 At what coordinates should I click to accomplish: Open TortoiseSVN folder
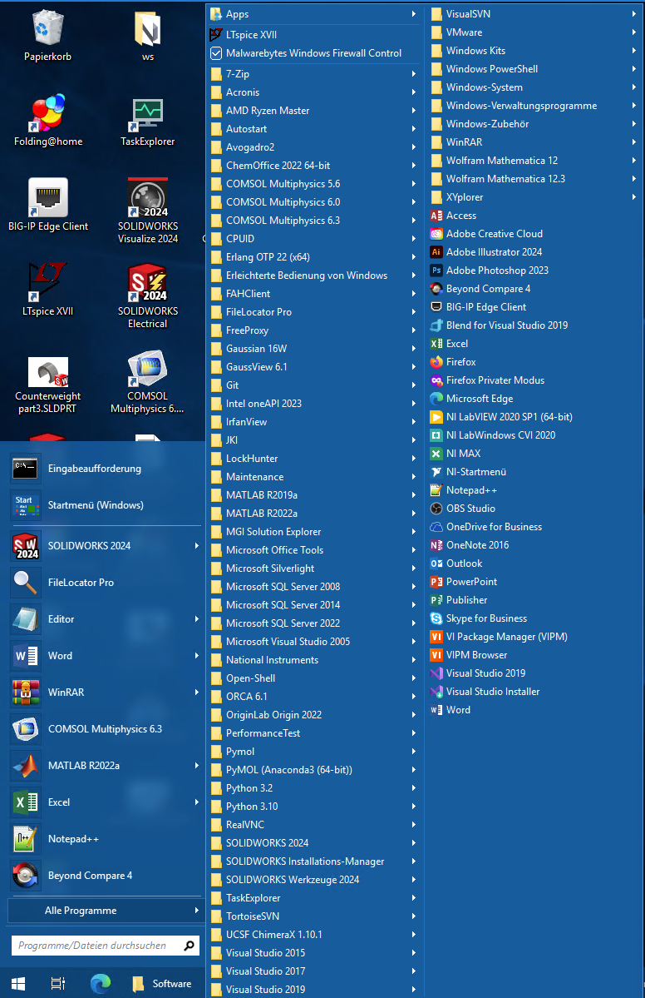[x=314, y=916]
